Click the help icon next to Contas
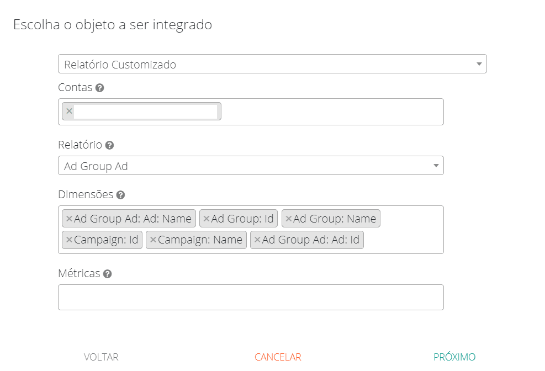This screenshot has width=545, height=371. 99,88
